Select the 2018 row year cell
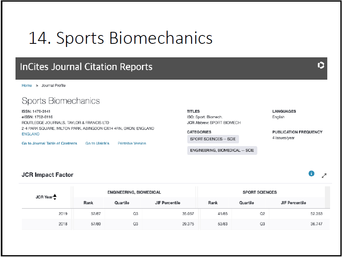342x258 pixels. (63, 224)
